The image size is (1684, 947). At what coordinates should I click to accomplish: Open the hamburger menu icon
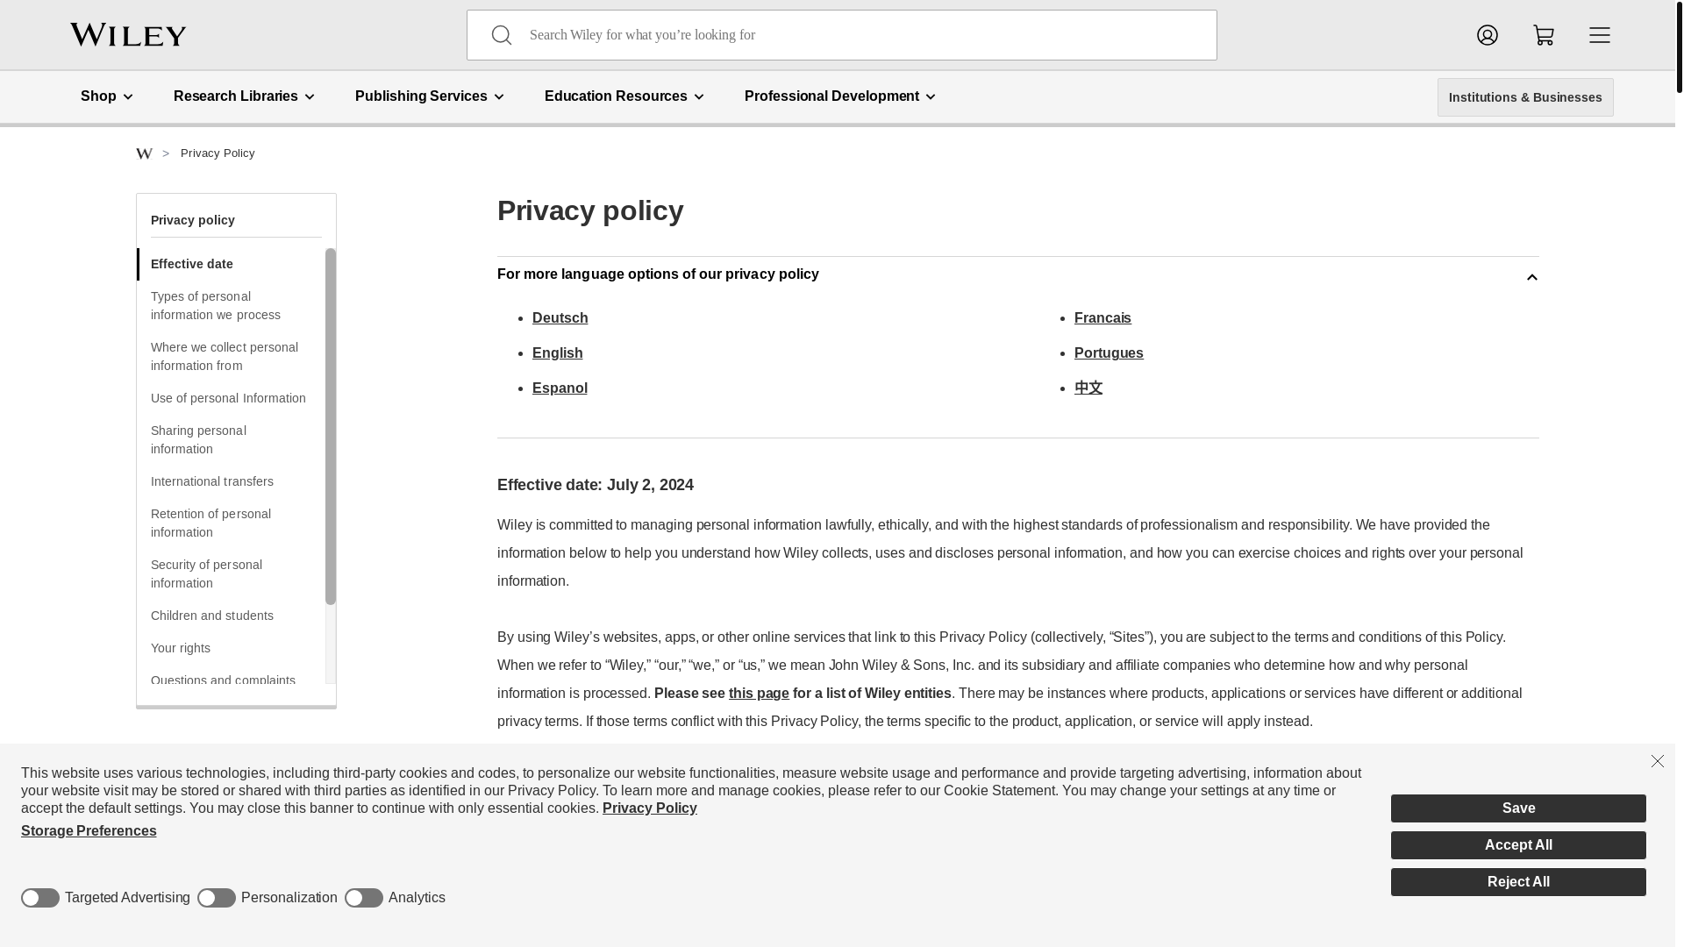[x=1599, y=35]
